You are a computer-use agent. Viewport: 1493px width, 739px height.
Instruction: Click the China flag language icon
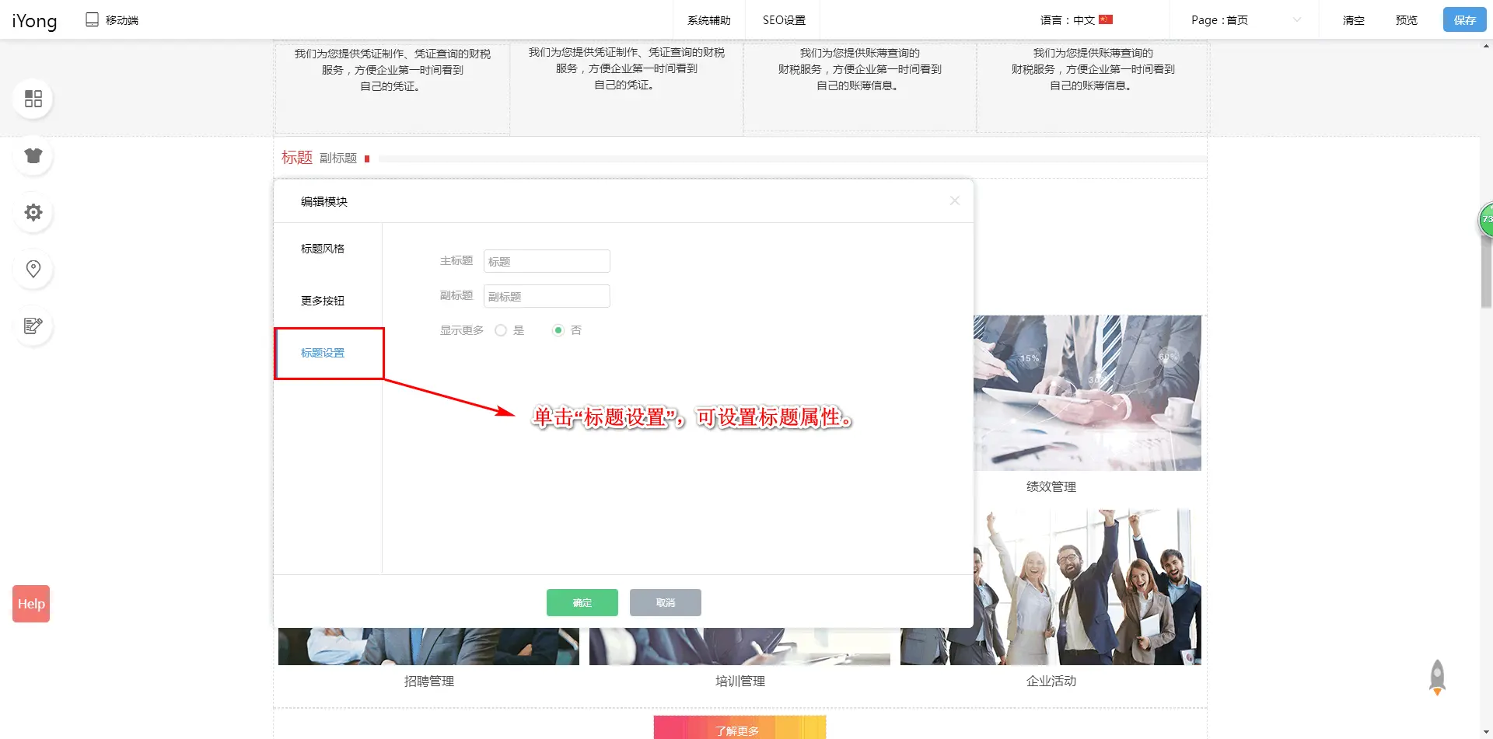[x=1106, y=20]
